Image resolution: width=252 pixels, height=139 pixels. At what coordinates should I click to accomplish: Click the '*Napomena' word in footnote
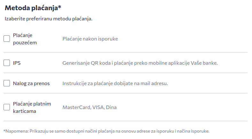14,131
